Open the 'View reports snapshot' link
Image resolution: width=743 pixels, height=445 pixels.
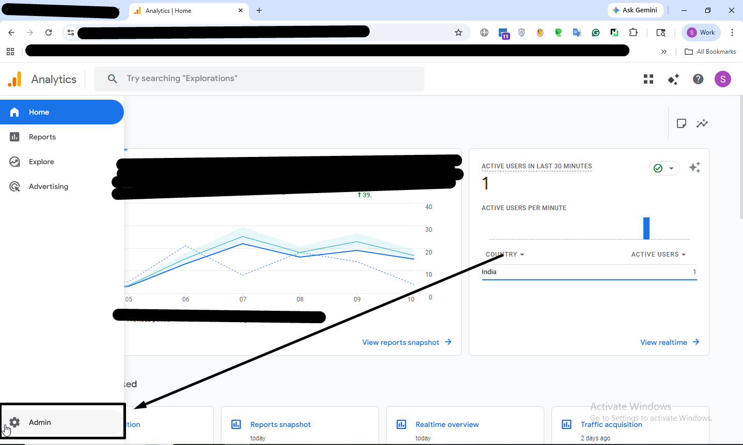coord(407,342)
